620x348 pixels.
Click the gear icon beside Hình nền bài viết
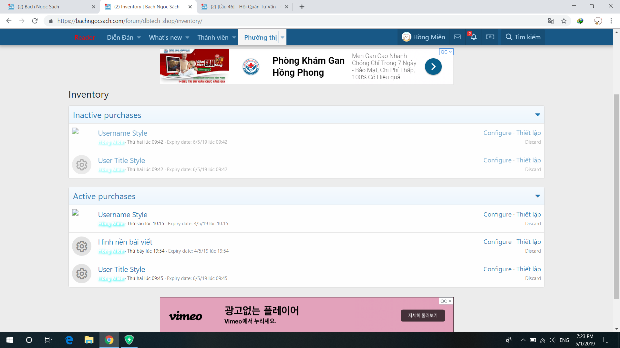click(82, 246)
